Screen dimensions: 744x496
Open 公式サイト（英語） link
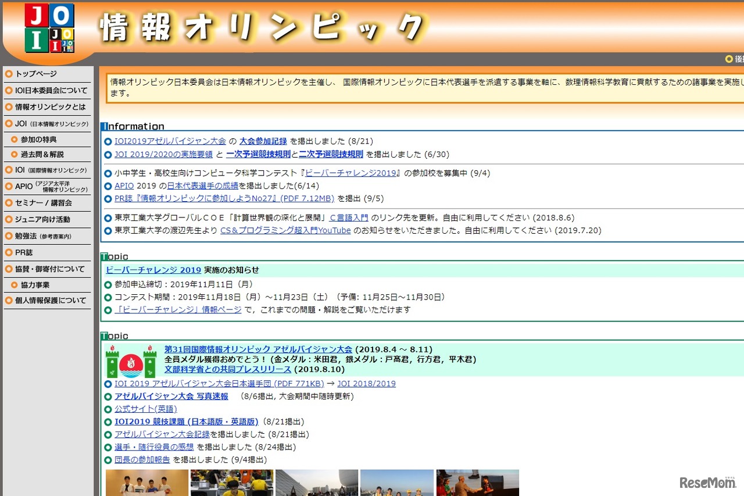tap(146, 409)
